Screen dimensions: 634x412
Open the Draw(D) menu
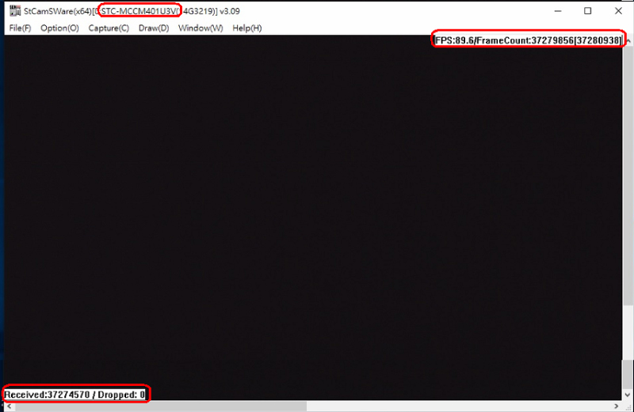(154, 28)
